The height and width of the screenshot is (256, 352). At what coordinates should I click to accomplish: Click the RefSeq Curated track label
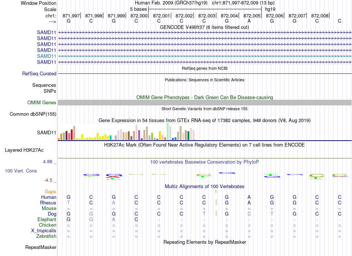(x=39, y=73)
